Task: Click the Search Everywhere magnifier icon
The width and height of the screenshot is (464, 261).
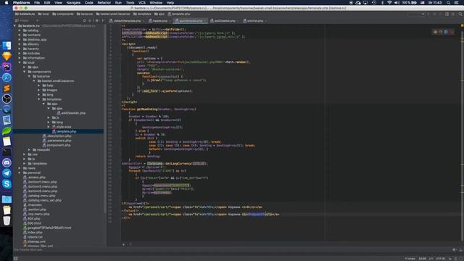Action: [460, 14]
